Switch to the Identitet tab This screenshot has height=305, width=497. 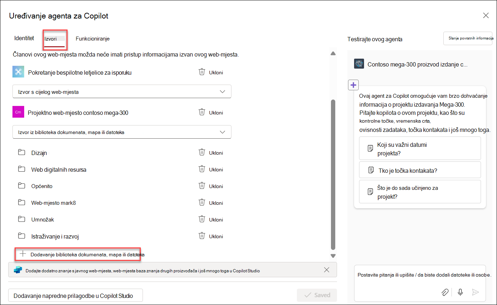pos(24,38)
